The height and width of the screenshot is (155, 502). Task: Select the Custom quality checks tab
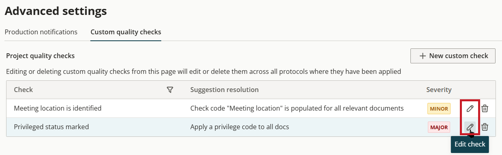pyautogui.click(x=126, y=32)
